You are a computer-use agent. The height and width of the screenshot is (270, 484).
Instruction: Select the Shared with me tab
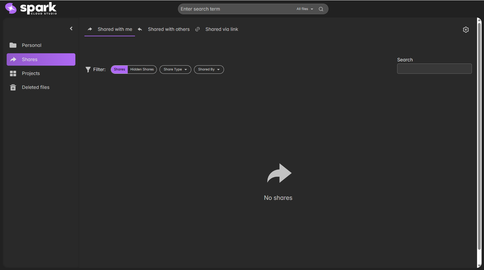tap(115, 29)
